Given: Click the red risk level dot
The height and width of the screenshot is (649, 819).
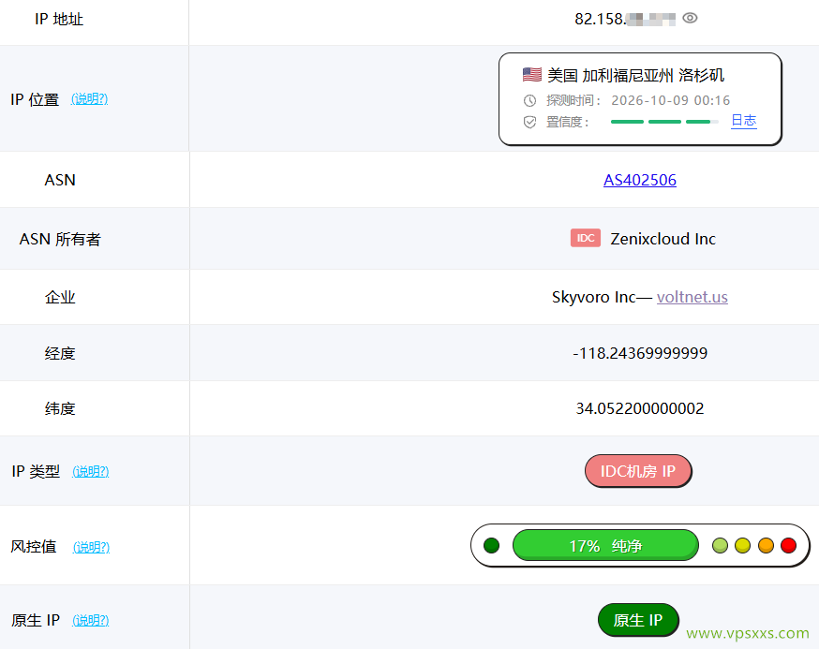Looking at the screenshot, I should (788, 546).
